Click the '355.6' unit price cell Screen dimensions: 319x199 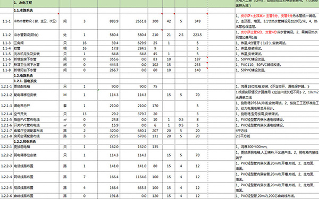108,59
